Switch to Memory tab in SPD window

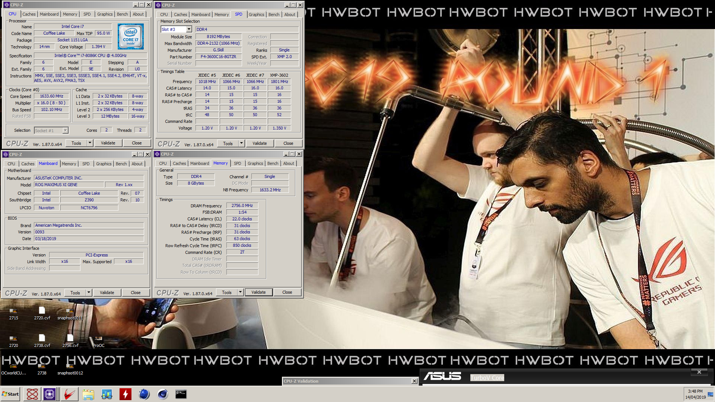[x=222, y=15]
